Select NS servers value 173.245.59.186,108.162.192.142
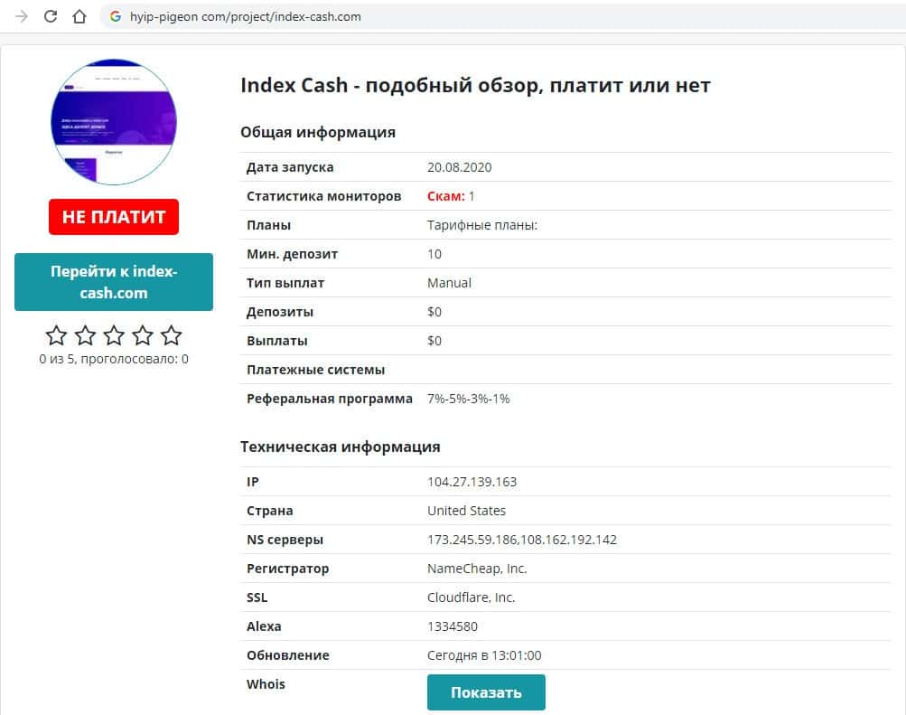Viewport: 906px width, 715px height. coord(522,540)
